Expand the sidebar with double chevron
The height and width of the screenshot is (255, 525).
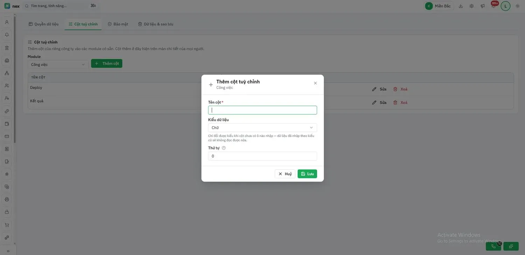8,251
